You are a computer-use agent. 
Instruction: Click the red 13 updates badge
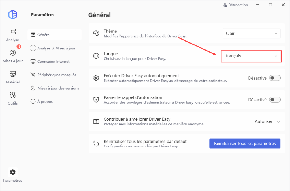tap(19, 47)
